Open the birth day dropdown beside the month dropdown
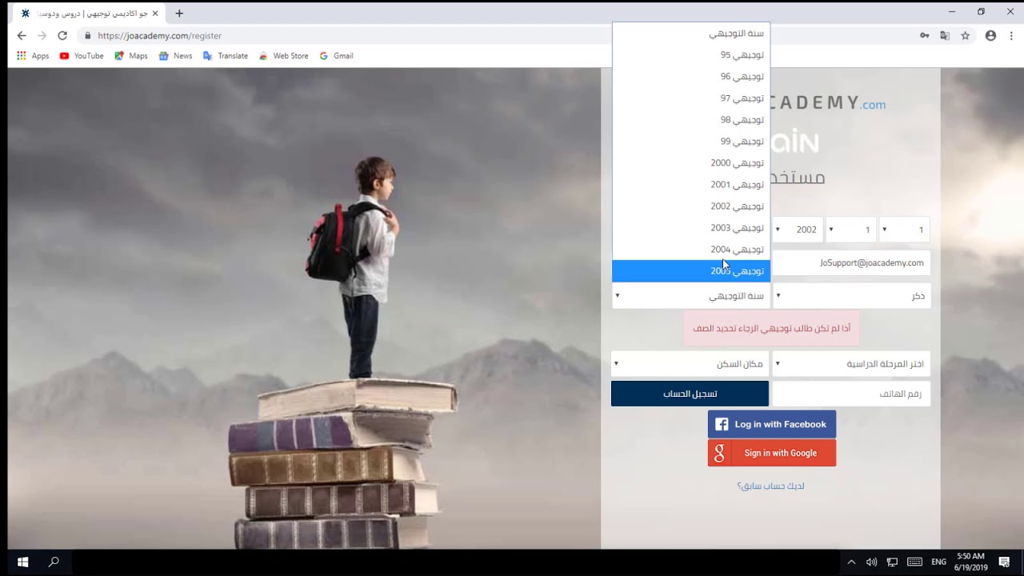Viewport: 1024px width, 576px height. [905, 230]
